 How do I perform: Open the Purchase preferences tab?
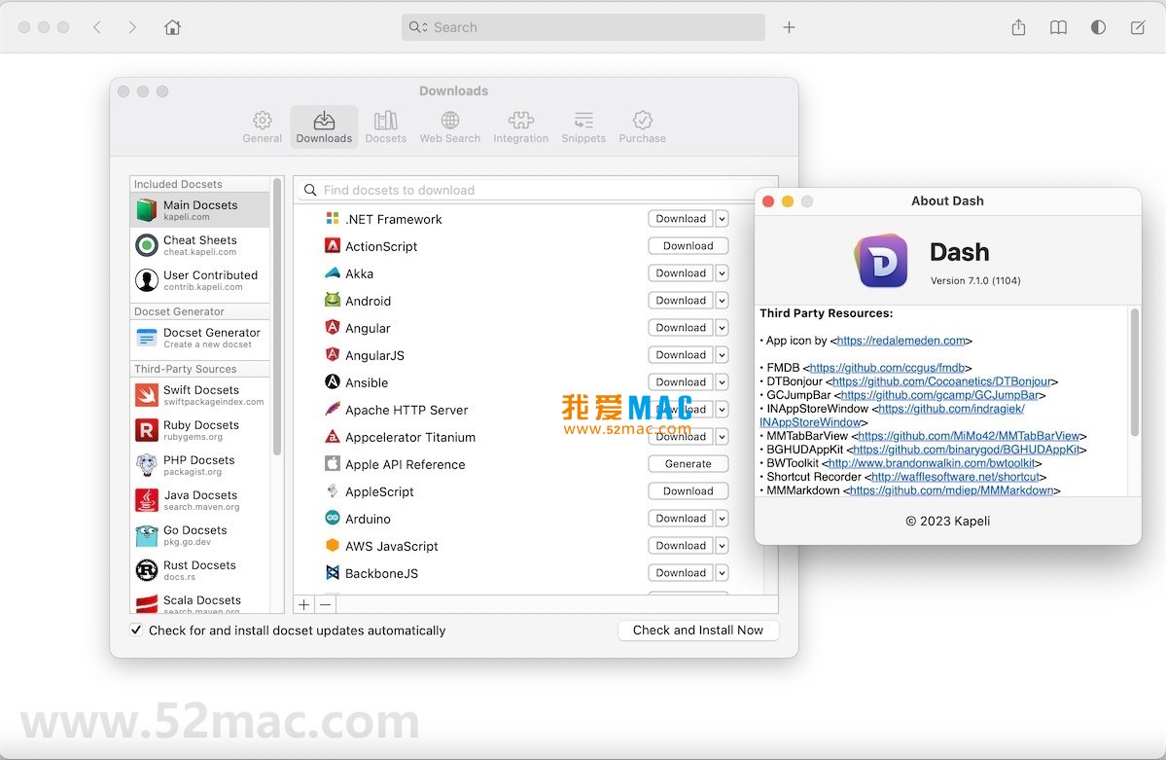pyautogui.click(x=643, y=127)
